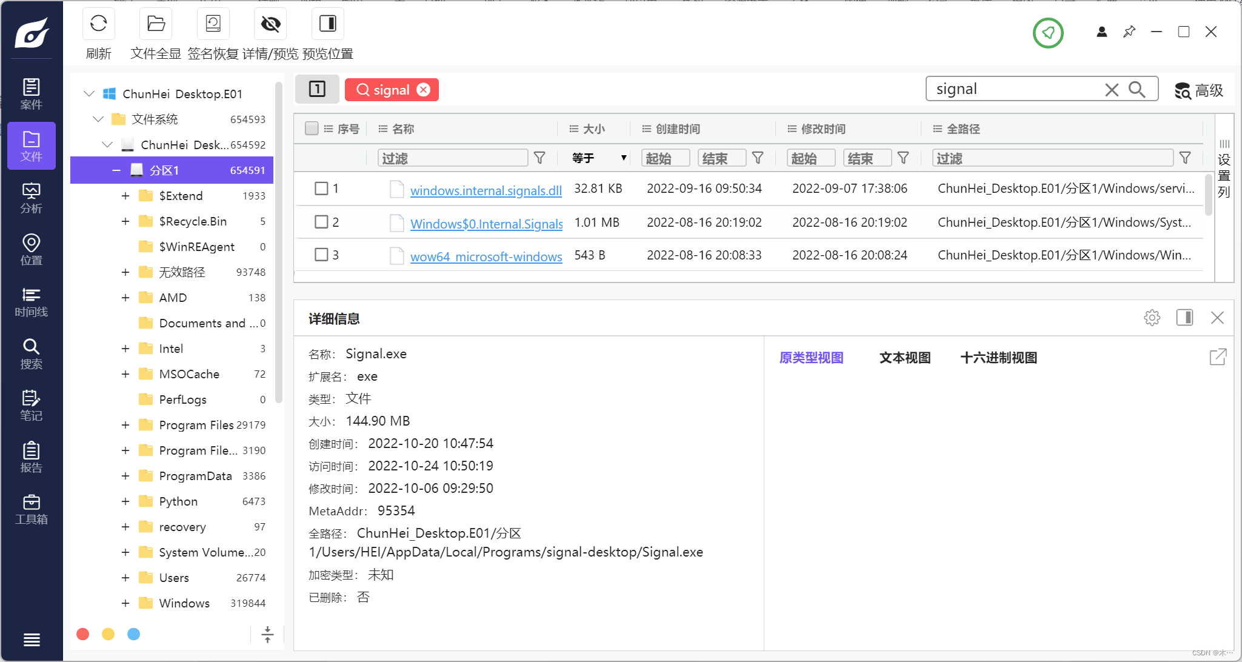Click the Advanced (高级) search button

pyautogui.click(x=1199, y=90)
